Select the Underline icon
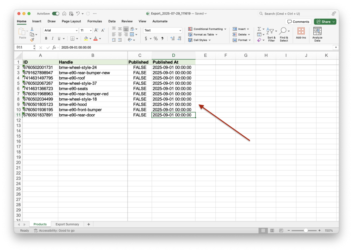 point(59,39)
